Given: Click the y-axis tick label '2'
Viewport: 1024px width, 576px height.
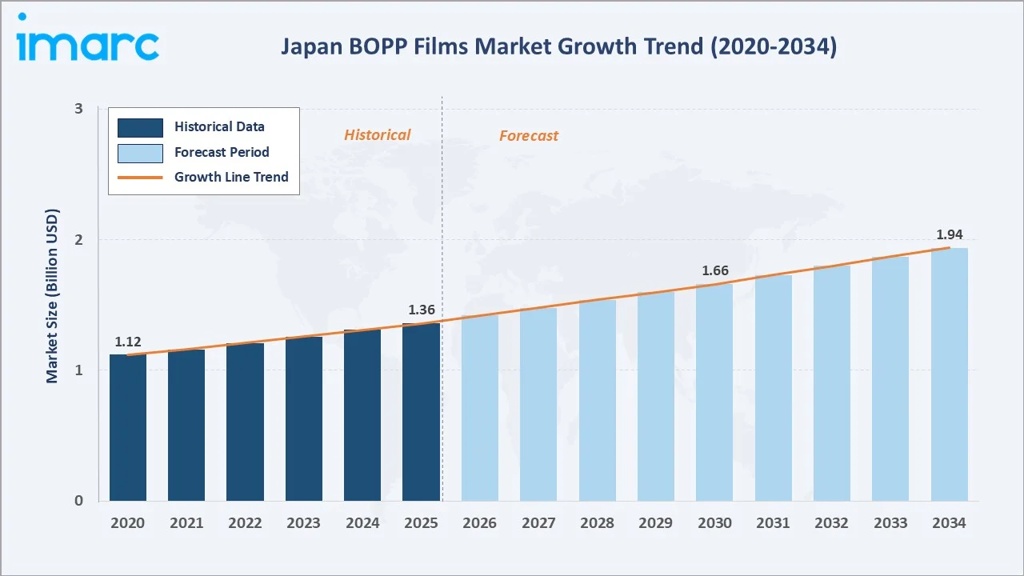Looking at the screenshot, I should pos(79,239).
